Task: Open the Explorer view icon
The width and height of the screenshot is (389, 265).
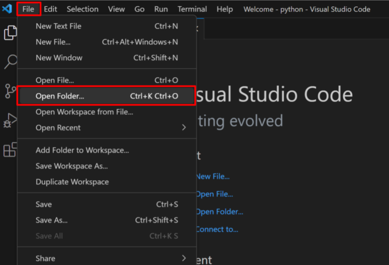Action: 10,33
